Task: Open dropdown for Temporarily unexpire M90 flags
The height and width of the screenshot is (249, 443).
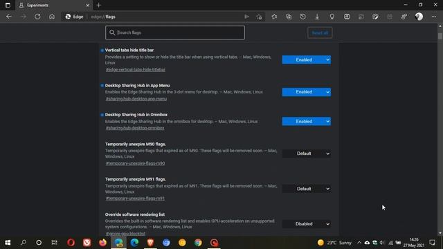Action: tap(306, 154)
